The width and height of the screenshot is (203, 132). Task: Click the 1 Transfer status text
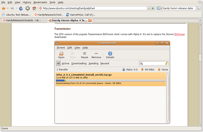[x=62, y=70]
